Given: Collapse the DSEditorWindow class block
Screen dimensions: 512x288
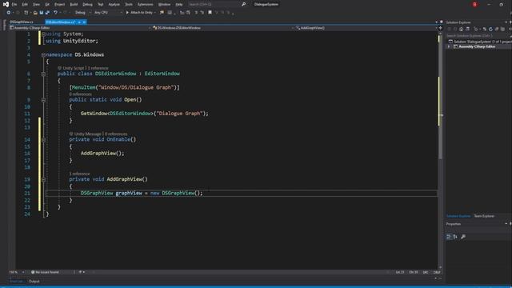Looking at the screenshot, I should point(43,74).
